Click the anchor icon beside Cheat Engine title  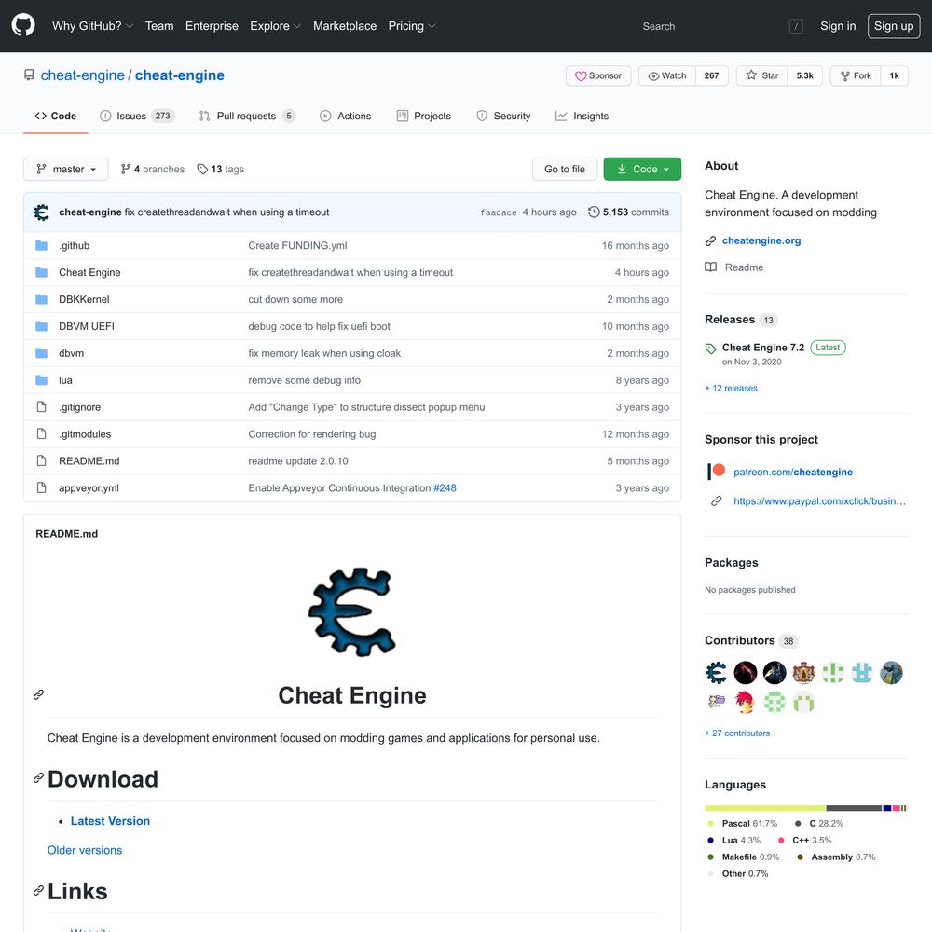tap(38, 695)
